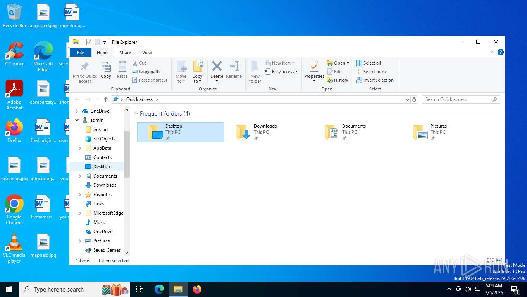
Task: Open the File menu tab
Action: (x=81, y=53)
